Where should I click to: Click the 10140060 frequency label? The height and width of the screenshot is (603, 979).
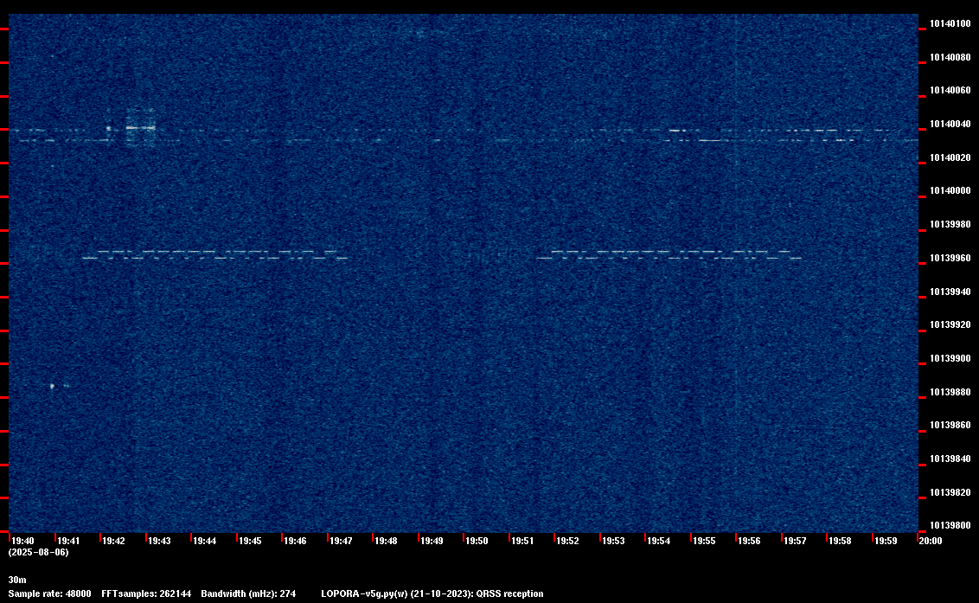[x=950, y=91]
